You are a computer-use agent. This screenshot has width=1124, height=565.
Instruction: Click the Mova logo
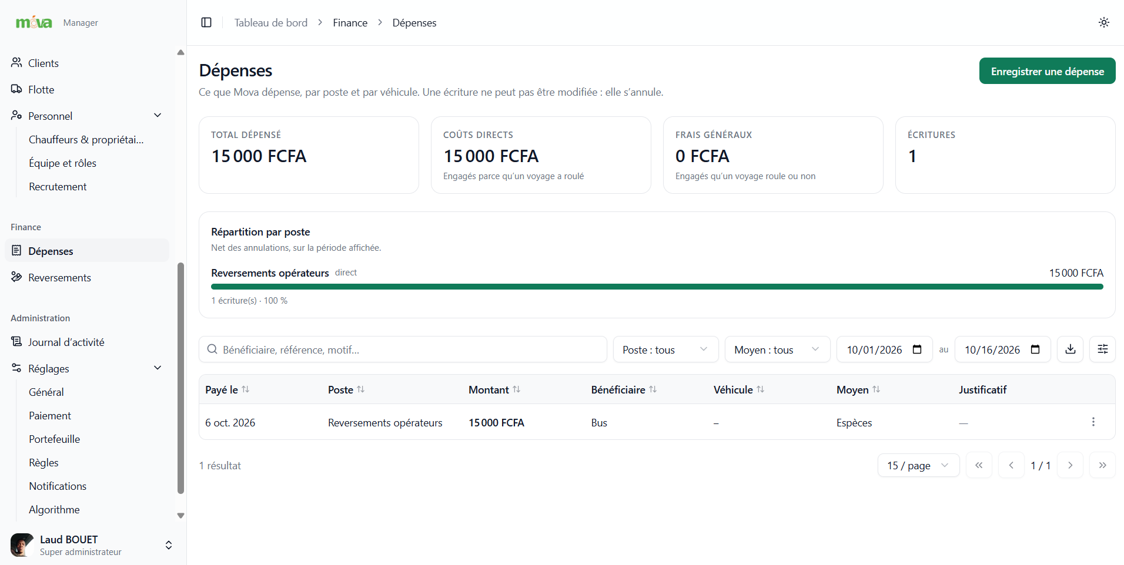[x=34, y=22]
